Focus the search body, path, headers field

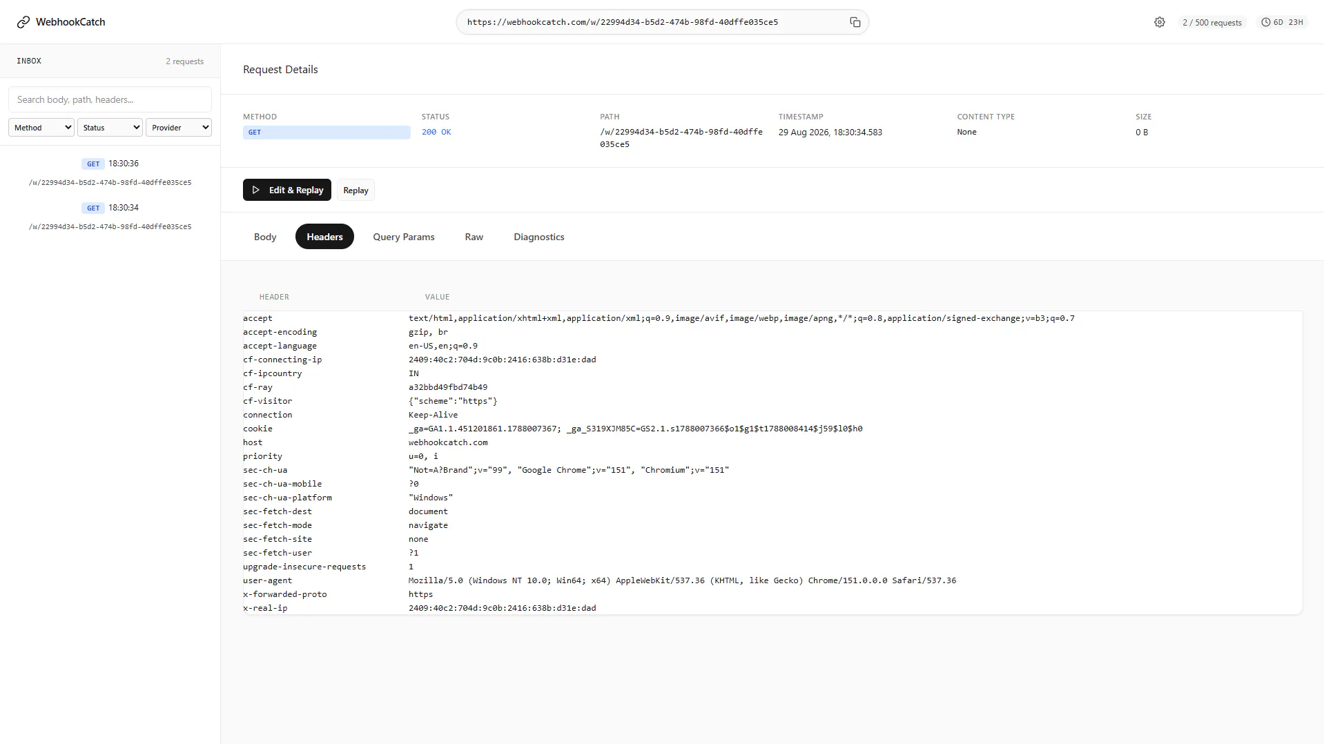coord(110,99)
